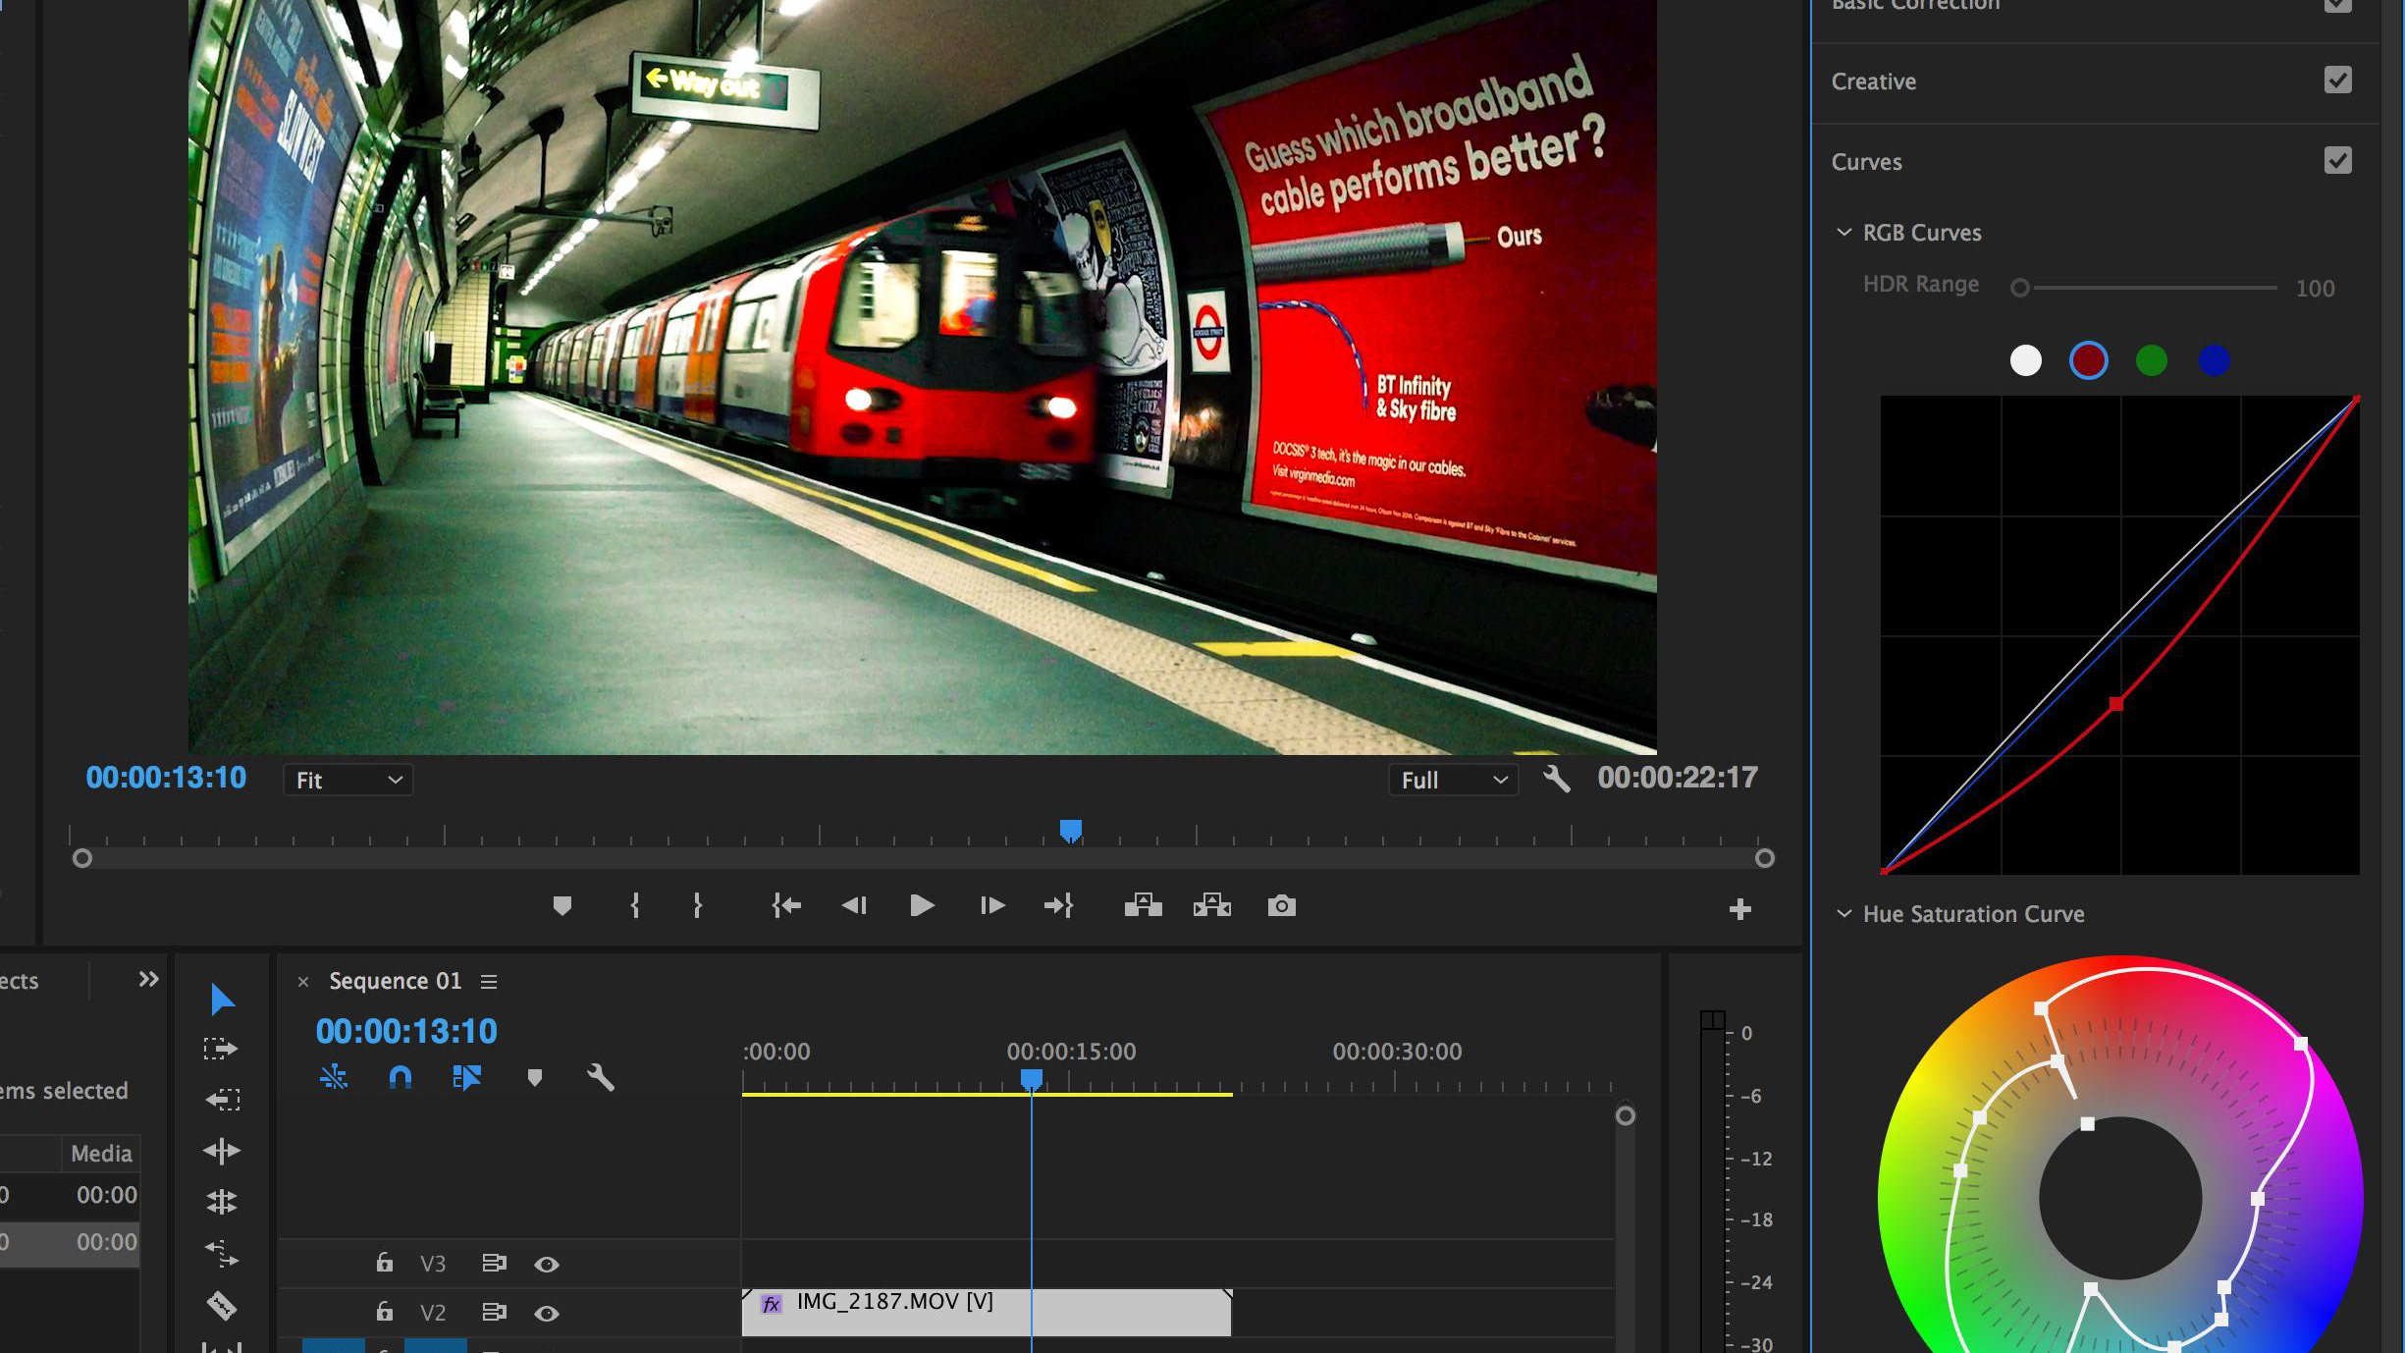Step forward one frame

coord(991,905)
